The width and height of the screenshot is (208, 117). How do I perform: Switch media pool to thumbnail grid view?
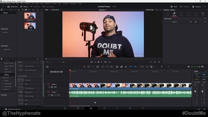click(26, 10)
